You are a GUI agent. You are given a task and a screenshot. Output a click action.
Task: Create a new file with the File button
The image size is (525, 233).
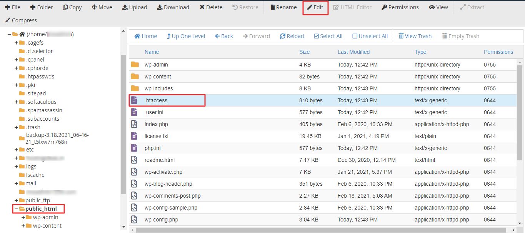pyautogui.click(x=13, y=7)
